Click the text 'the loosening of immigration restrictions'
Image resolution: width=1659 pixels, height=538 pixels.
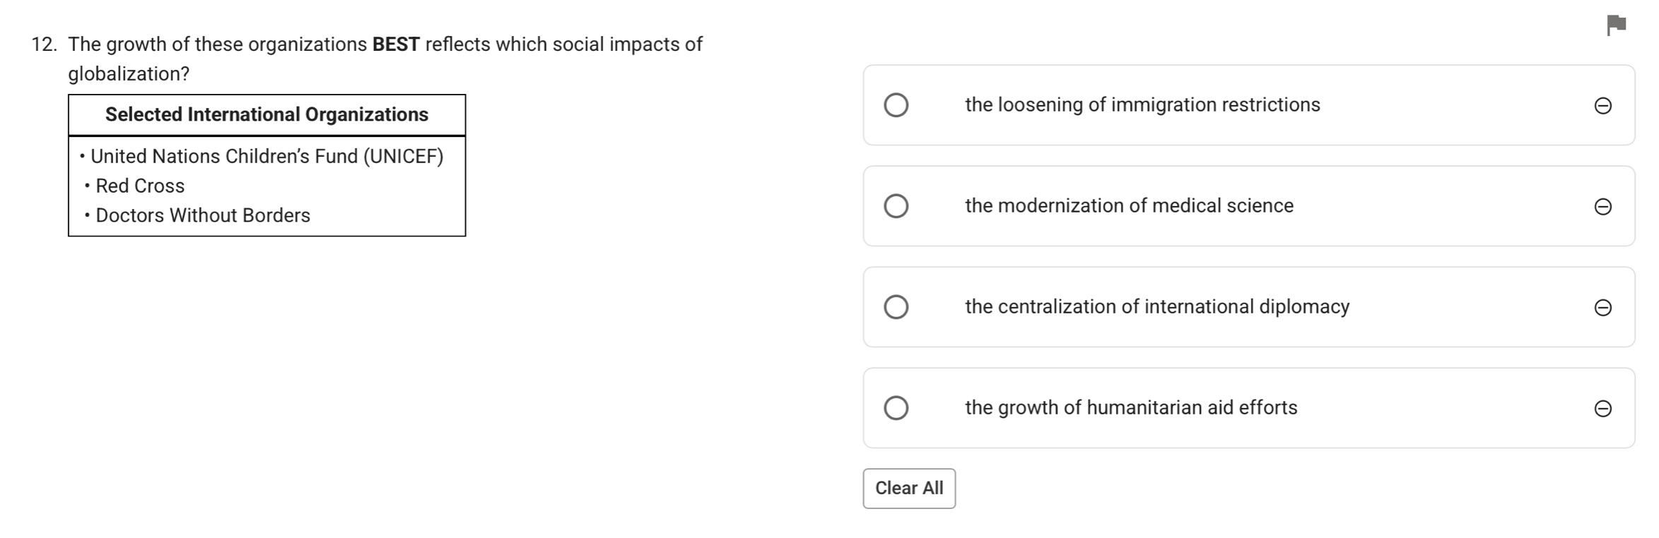[1142, 104]
